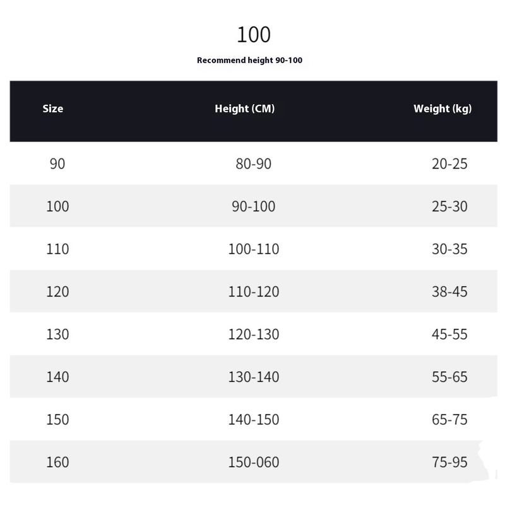Screen dimensions: 505x505
Task: Select size 120 cell
Action: click(57, 292)
